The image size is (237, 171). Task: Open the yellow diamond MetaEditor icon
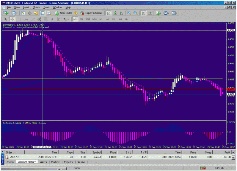click(x=75, y=13)
